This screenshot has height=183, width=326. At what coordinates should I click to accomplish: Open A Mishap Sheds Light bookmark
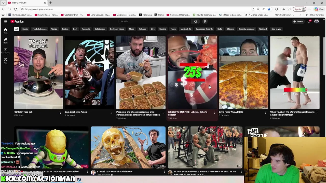click(256, 15)
